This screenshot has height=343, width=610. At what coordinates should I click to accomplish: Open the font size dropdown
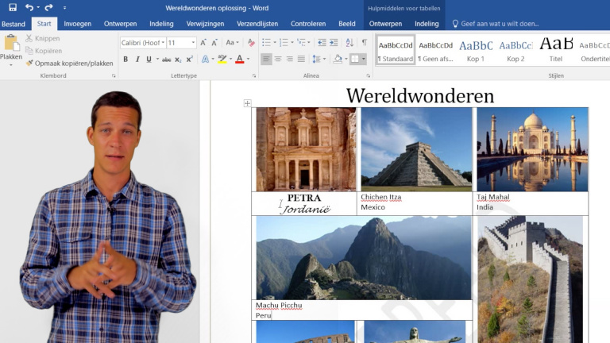point(193,43)
